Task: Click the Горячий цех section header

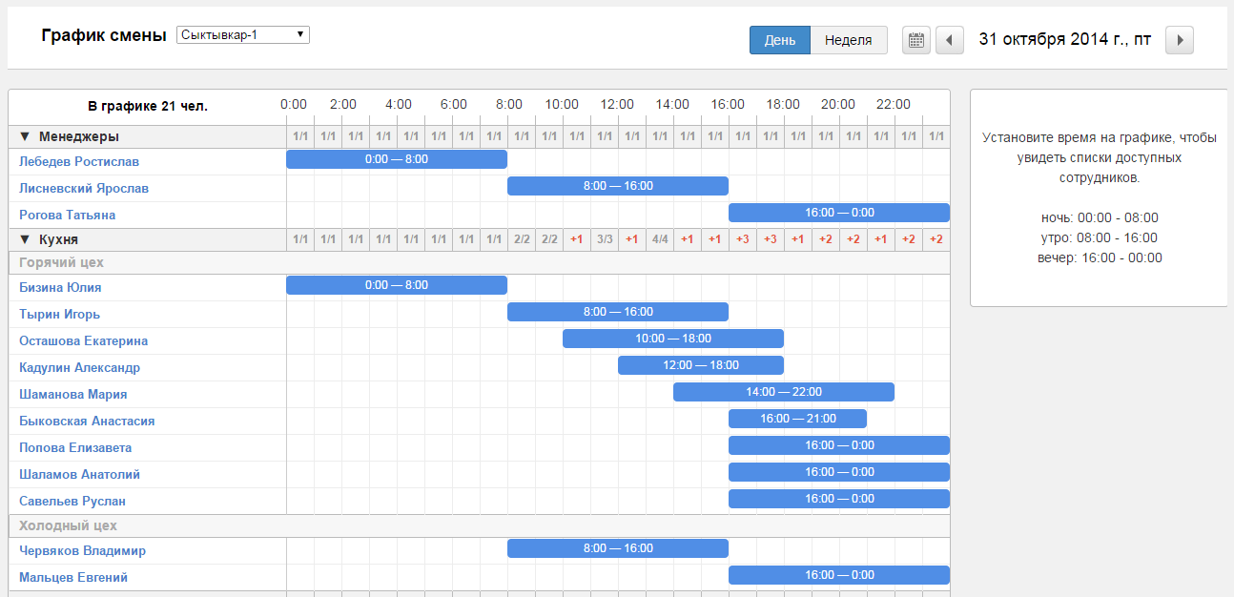Action: pos(480,262)
